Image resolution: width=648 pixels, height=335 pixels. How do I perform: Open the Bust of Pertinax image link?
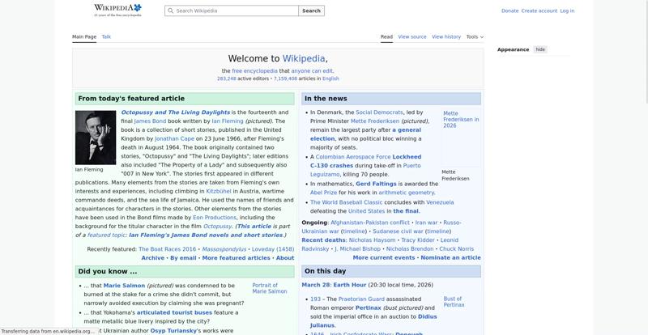[x=454, y=302]
